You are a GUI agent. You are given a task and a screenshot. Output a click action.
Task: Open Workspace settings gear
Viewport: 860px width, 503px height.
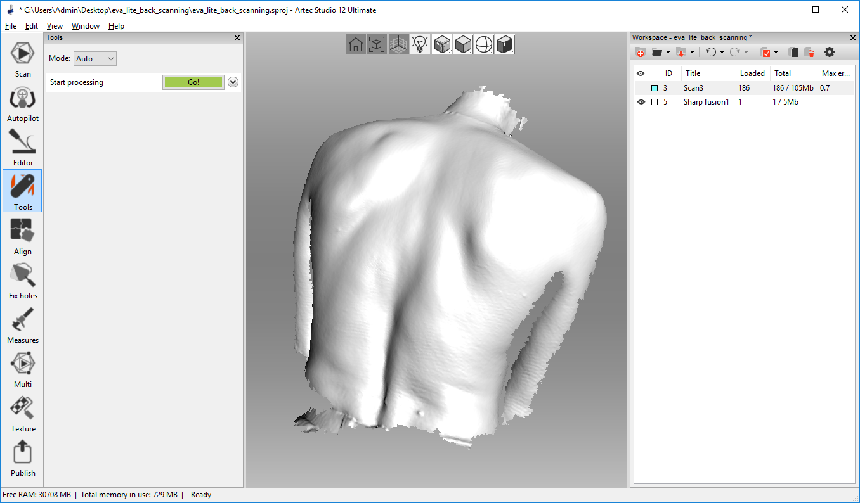click(x=830, y=53)
